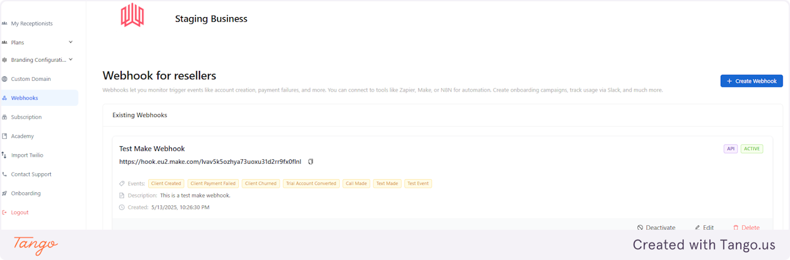Open My Receptionists in sidebar
Image resolution: width=790 pixels, height=260 pixels.
coord(32,24)
